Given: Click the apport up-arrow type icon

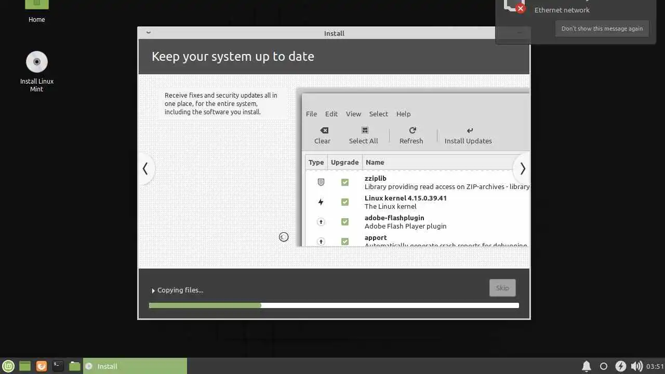Looking at the screenshot, I should pos(321,242).
